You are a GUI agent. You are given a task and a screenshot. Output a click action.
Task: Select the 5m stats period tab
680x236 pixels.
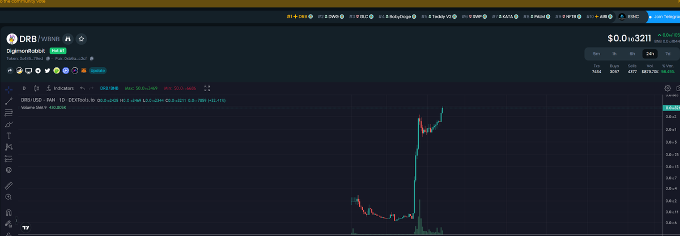(596, 54)
